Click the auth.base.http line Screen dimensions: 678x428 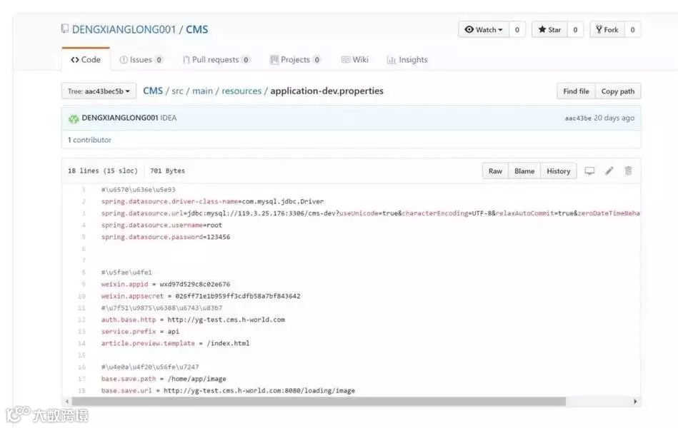point(193,320)
